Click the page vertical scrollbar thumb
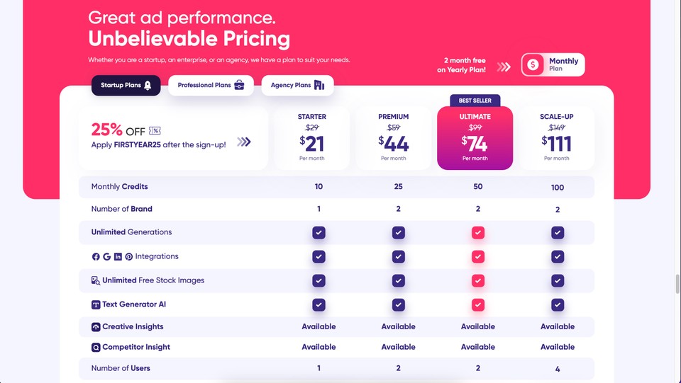 677,284
